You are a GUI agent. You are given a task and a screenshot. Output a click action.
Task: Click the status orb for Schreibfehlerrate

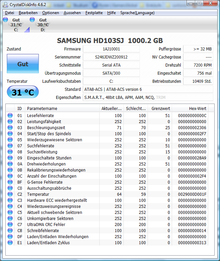coord(10,230)
